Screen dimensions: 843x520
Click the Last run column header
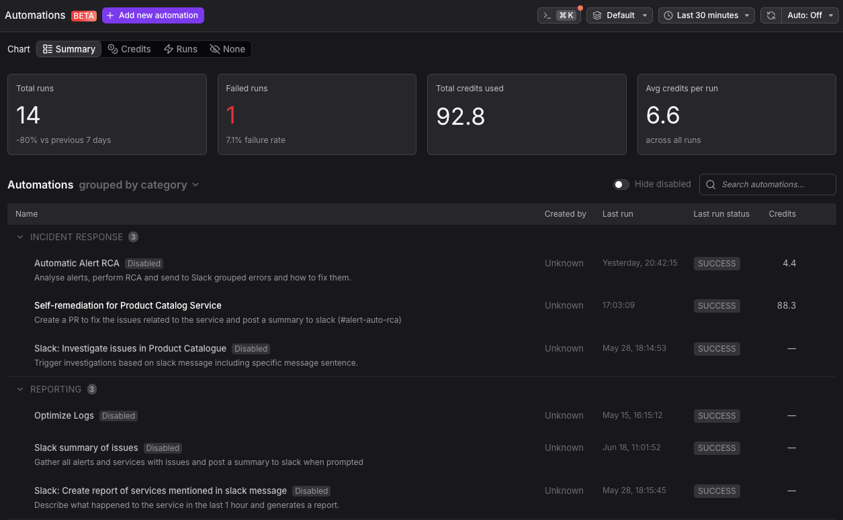[x=618, y=214]
